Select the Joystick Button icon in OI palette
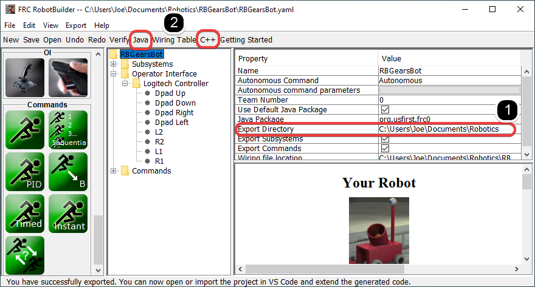 68,78
